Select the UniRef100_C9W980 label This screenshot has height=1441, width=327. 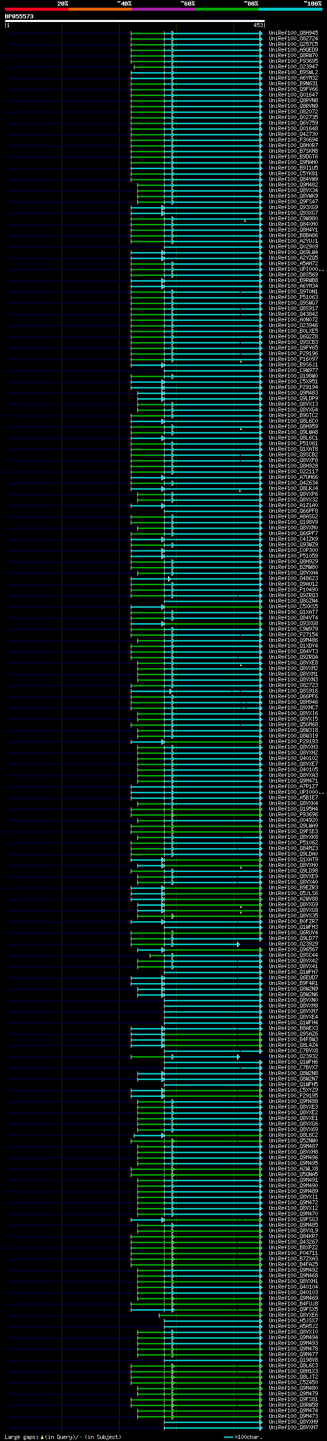click(x=293, y=218)
